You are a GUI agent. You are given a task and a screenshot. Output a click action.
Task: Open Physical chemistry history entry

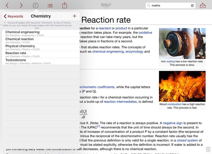pos(41,47)
